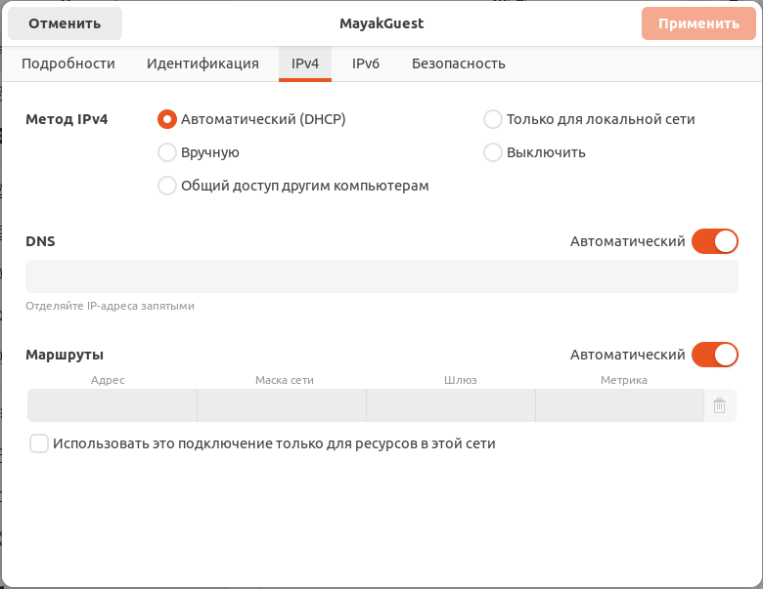Click the Отделяйте IP-адреса запятыми hint

pos(110,306)
